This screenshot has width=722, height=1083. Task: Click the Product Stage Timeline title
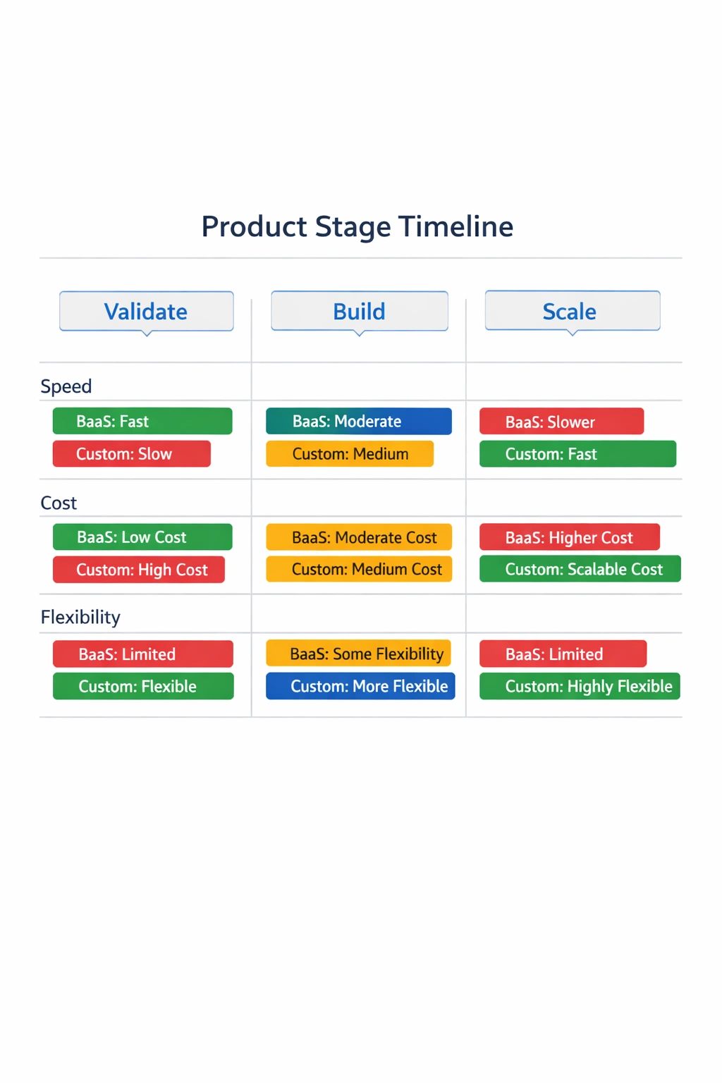coord(357,226)
